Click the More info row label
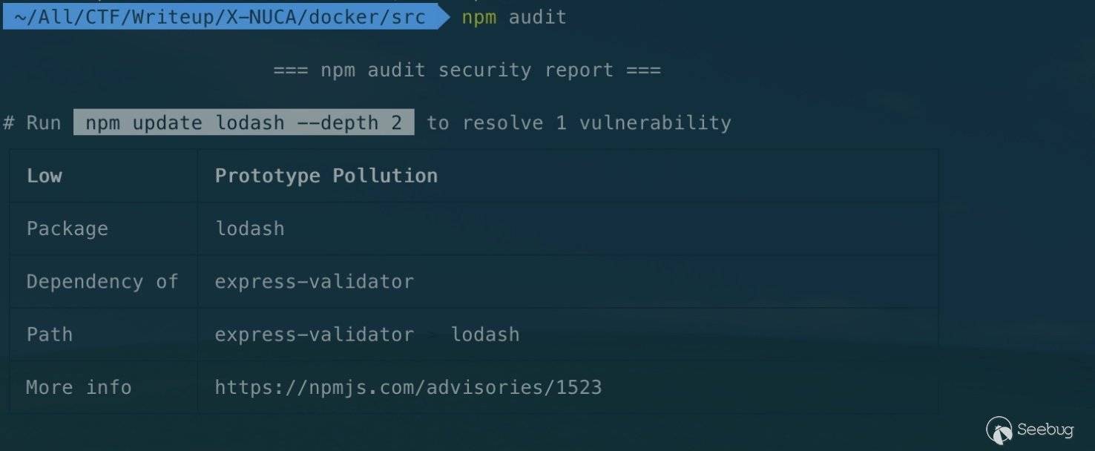 click(x=79, y=387)
